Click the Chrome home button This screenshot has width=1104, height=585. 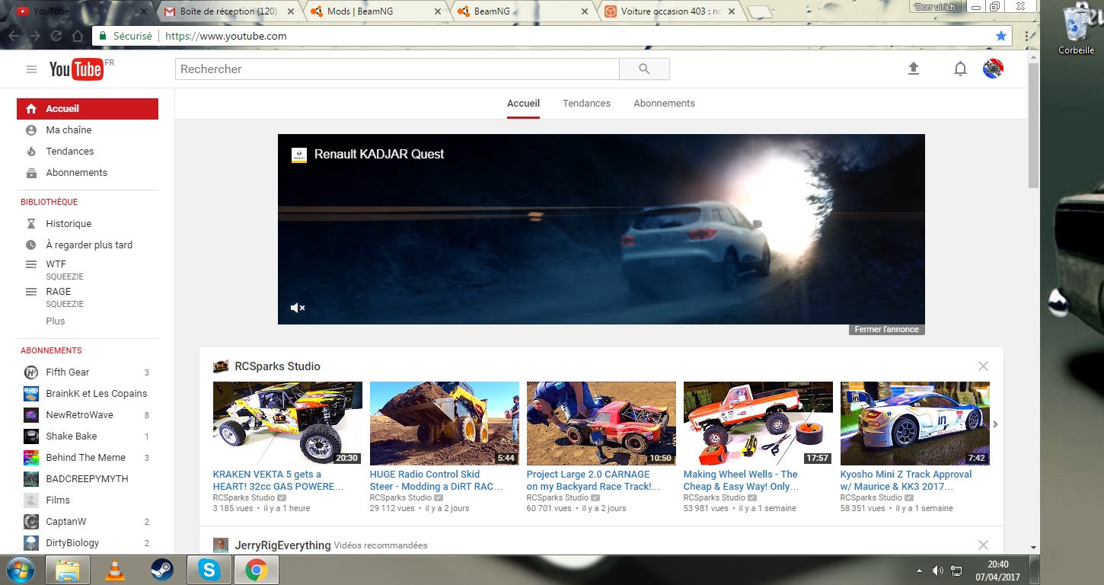pos(78,36)
